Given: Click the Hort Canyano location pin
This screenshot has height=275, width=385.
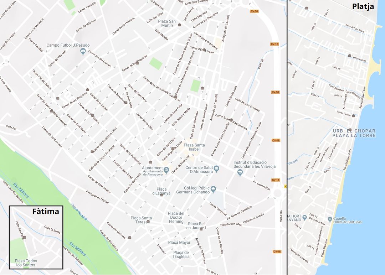Looking at the screenshot, I should [x=305, y=217].
